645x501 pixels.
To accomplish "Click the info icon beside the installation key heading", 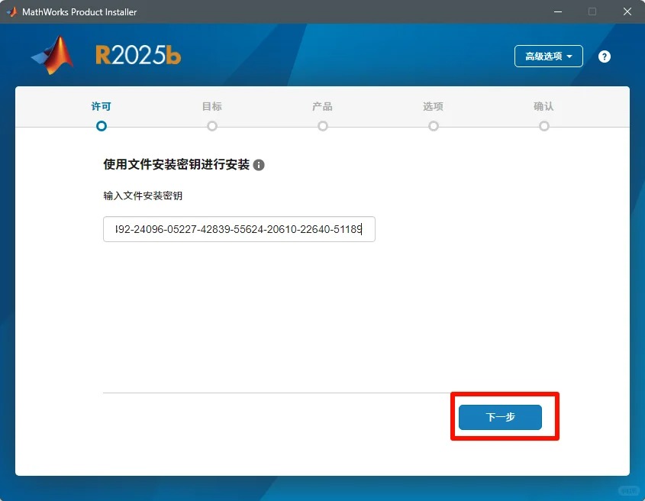I will [259, 164].
